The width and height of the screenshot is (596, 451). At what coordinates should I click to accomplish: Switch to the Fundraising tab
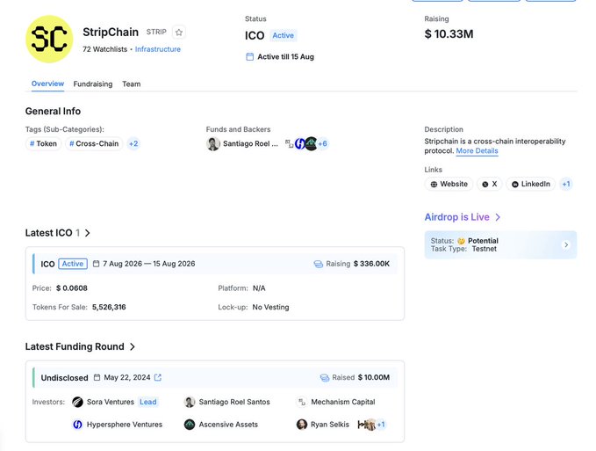[x=93, y=84]
